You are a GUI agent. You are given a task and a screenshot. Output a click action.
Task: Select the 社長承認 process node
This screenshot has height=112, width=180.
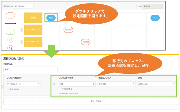pyautogui.click(x=86, y=42)
